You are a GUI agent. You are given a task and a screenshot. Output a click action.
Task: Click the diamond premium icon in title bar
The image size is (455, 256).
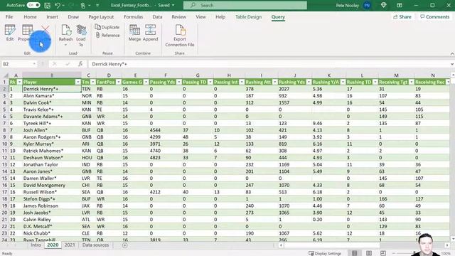[x=384, y=5]
